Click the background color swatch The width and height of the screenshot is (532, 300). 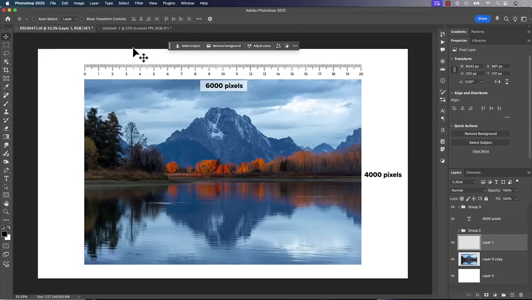click(8, 237)
